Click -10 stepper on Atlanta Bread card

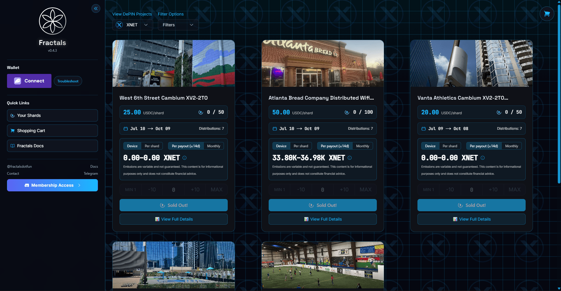[x=301, y=190]
